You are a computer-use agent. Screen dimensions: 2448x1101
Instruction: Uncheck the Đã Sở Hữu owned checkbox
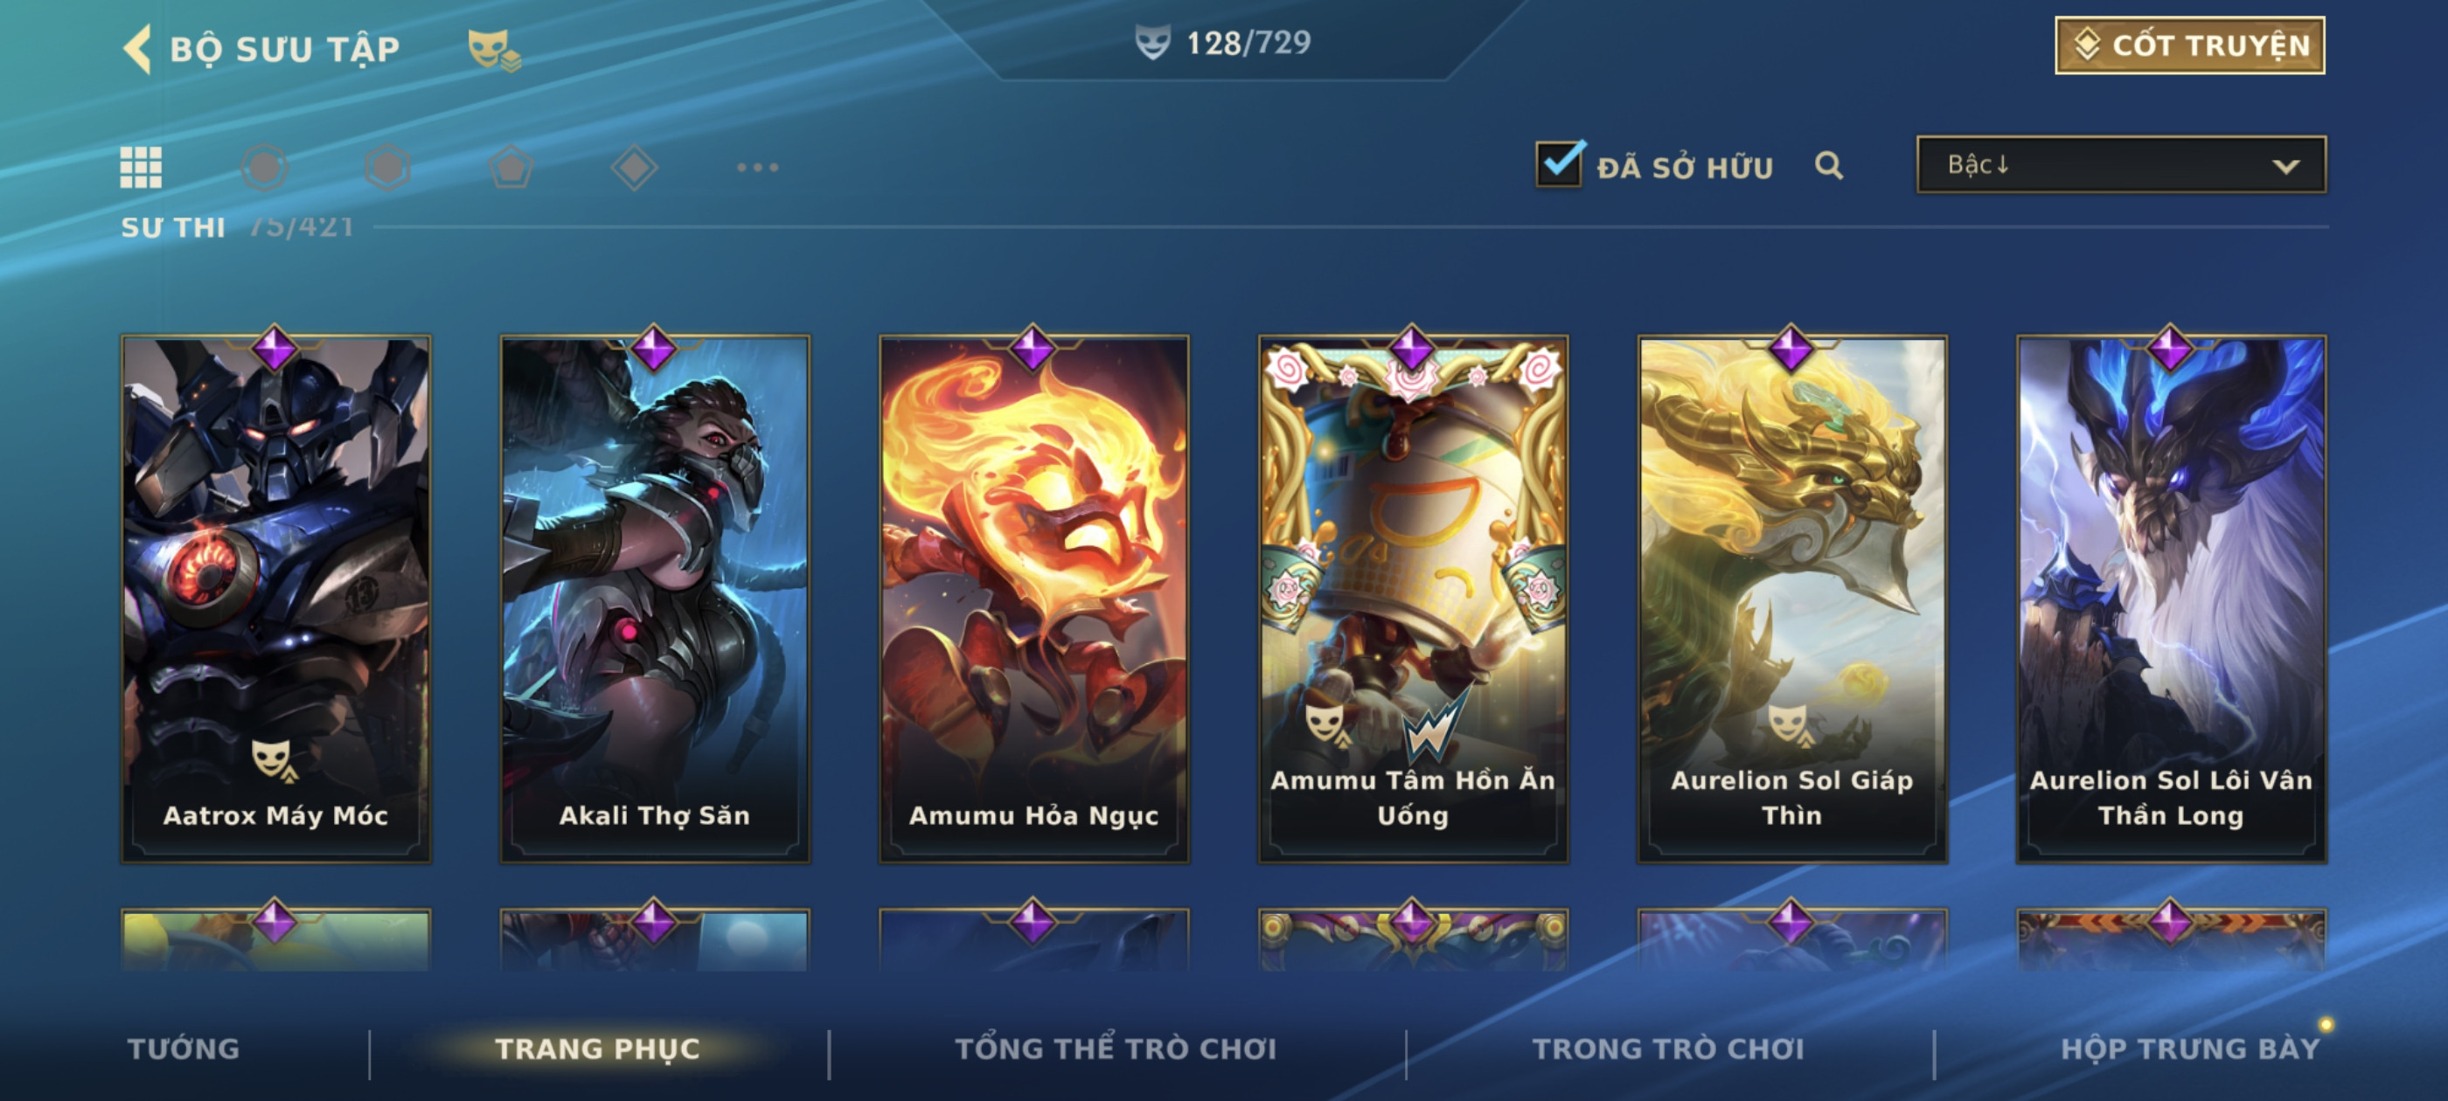pos(1559,164)
